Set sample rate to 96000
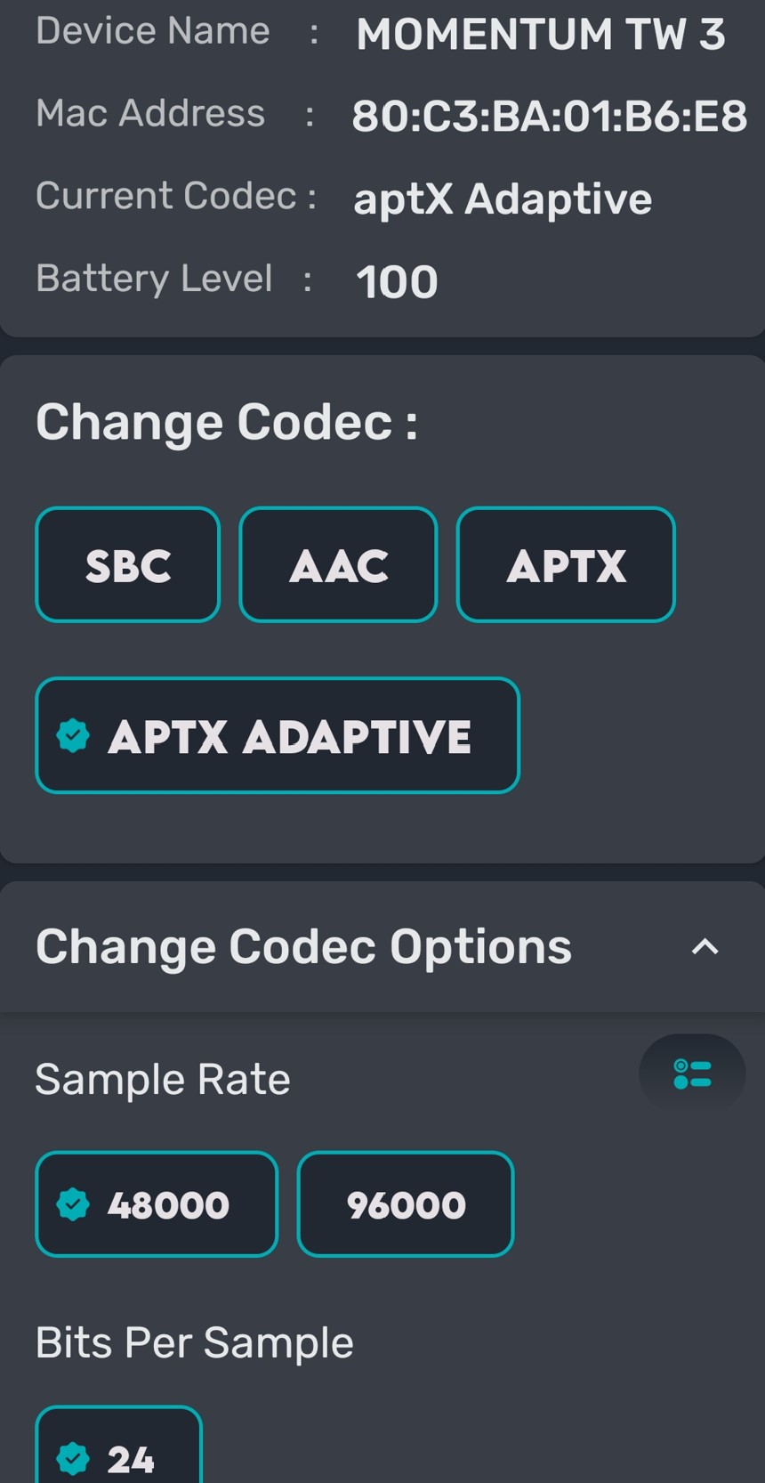 coord(406,1205)
